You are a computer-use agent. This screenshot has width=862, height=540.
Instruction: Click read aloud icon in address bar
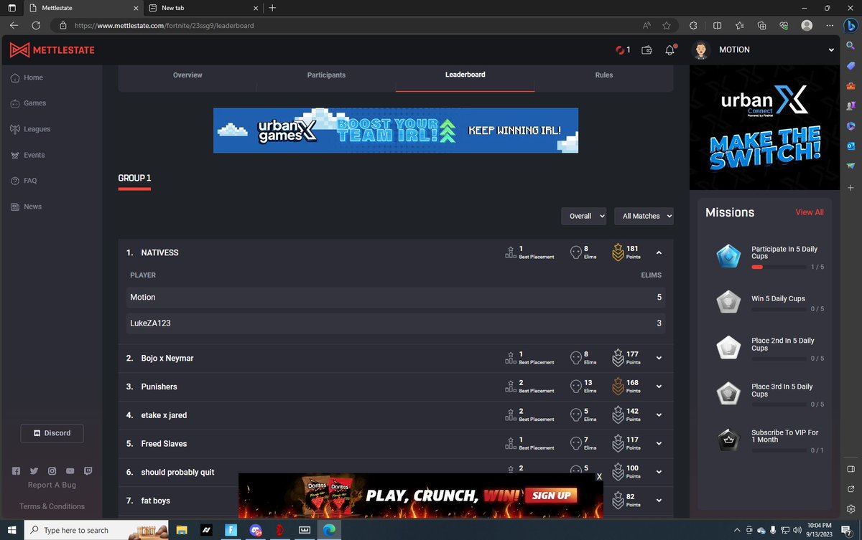646,25
